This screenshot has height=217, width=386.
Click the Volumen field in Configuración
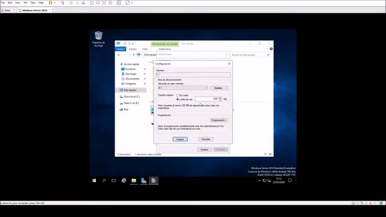pos(193,75)
